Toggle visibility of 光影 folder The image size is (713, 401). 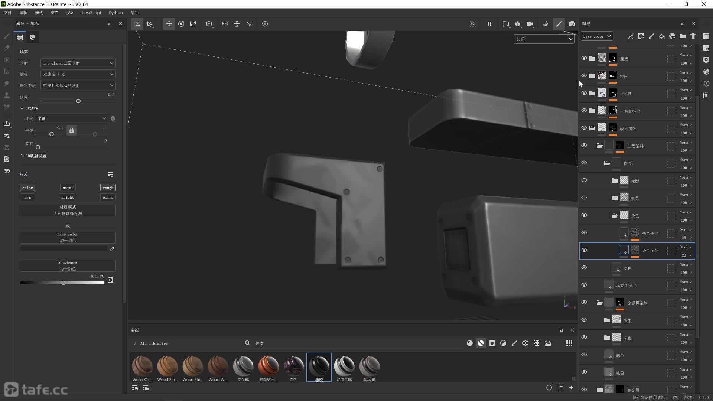(x=584, y=180)
